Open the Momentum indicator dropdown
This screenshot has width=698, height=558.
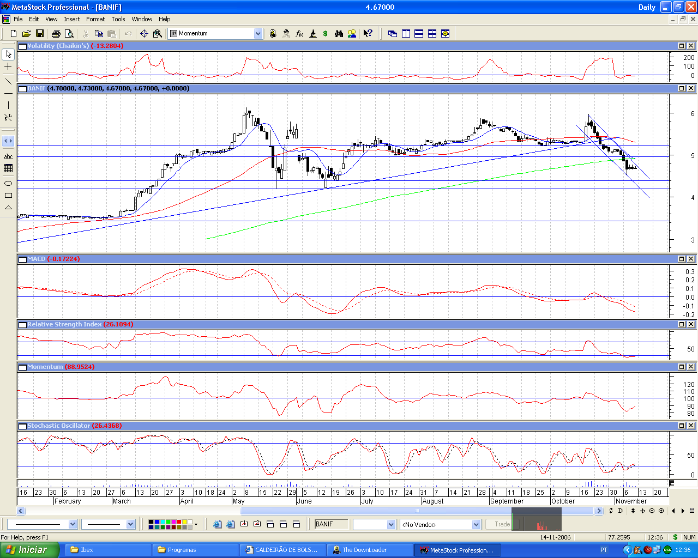[x=258, y=34]
